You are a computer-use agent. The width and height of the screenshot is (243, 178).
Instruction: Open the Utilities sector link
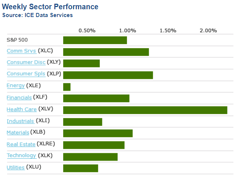click(x=16, y=167)
